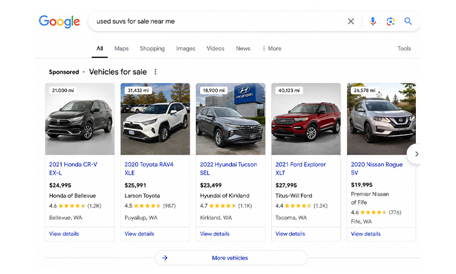
Task: Submit search with the magnifying glass icon
Action: coord(408,21)
